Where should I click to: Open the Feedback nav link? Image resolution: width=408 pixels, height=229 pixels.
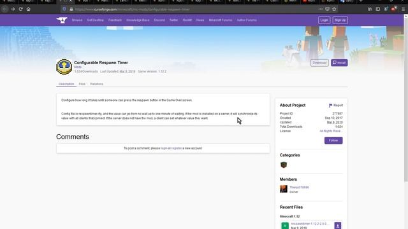coord(115,20)
